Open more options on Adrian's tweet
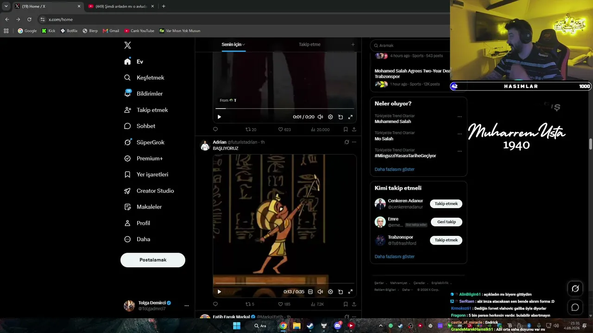 coord(354,142)
